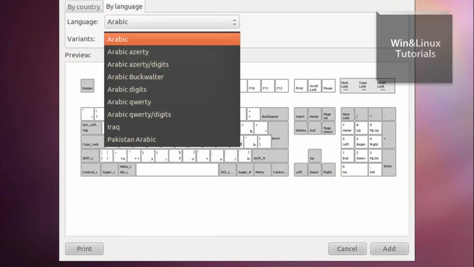Image resolution: width=474 pixels, height=267 pixels.
Task: Click the Escape key in the preview
Action: pyautogui.click(x=87, y=86)
